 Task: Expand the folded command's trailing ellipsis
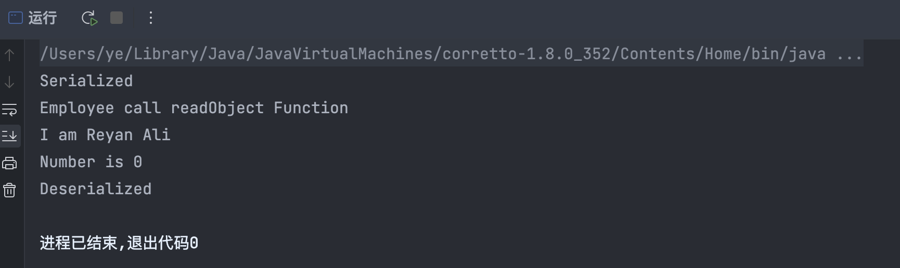click(x=849, y=54)
